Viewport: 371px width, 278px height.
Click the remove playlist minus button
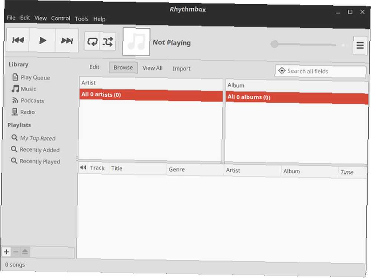pos(16,252)
